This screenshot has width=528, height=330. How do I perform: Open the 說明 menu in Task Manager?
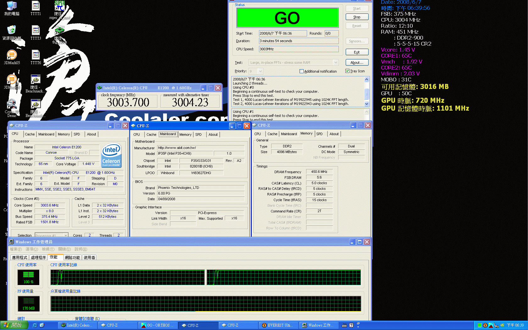(x=81, y=249)
